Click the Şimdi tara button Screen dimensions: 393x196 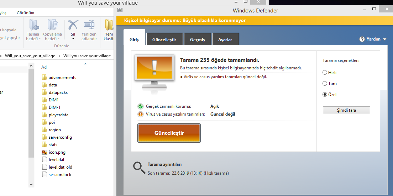tap(346, 110)
